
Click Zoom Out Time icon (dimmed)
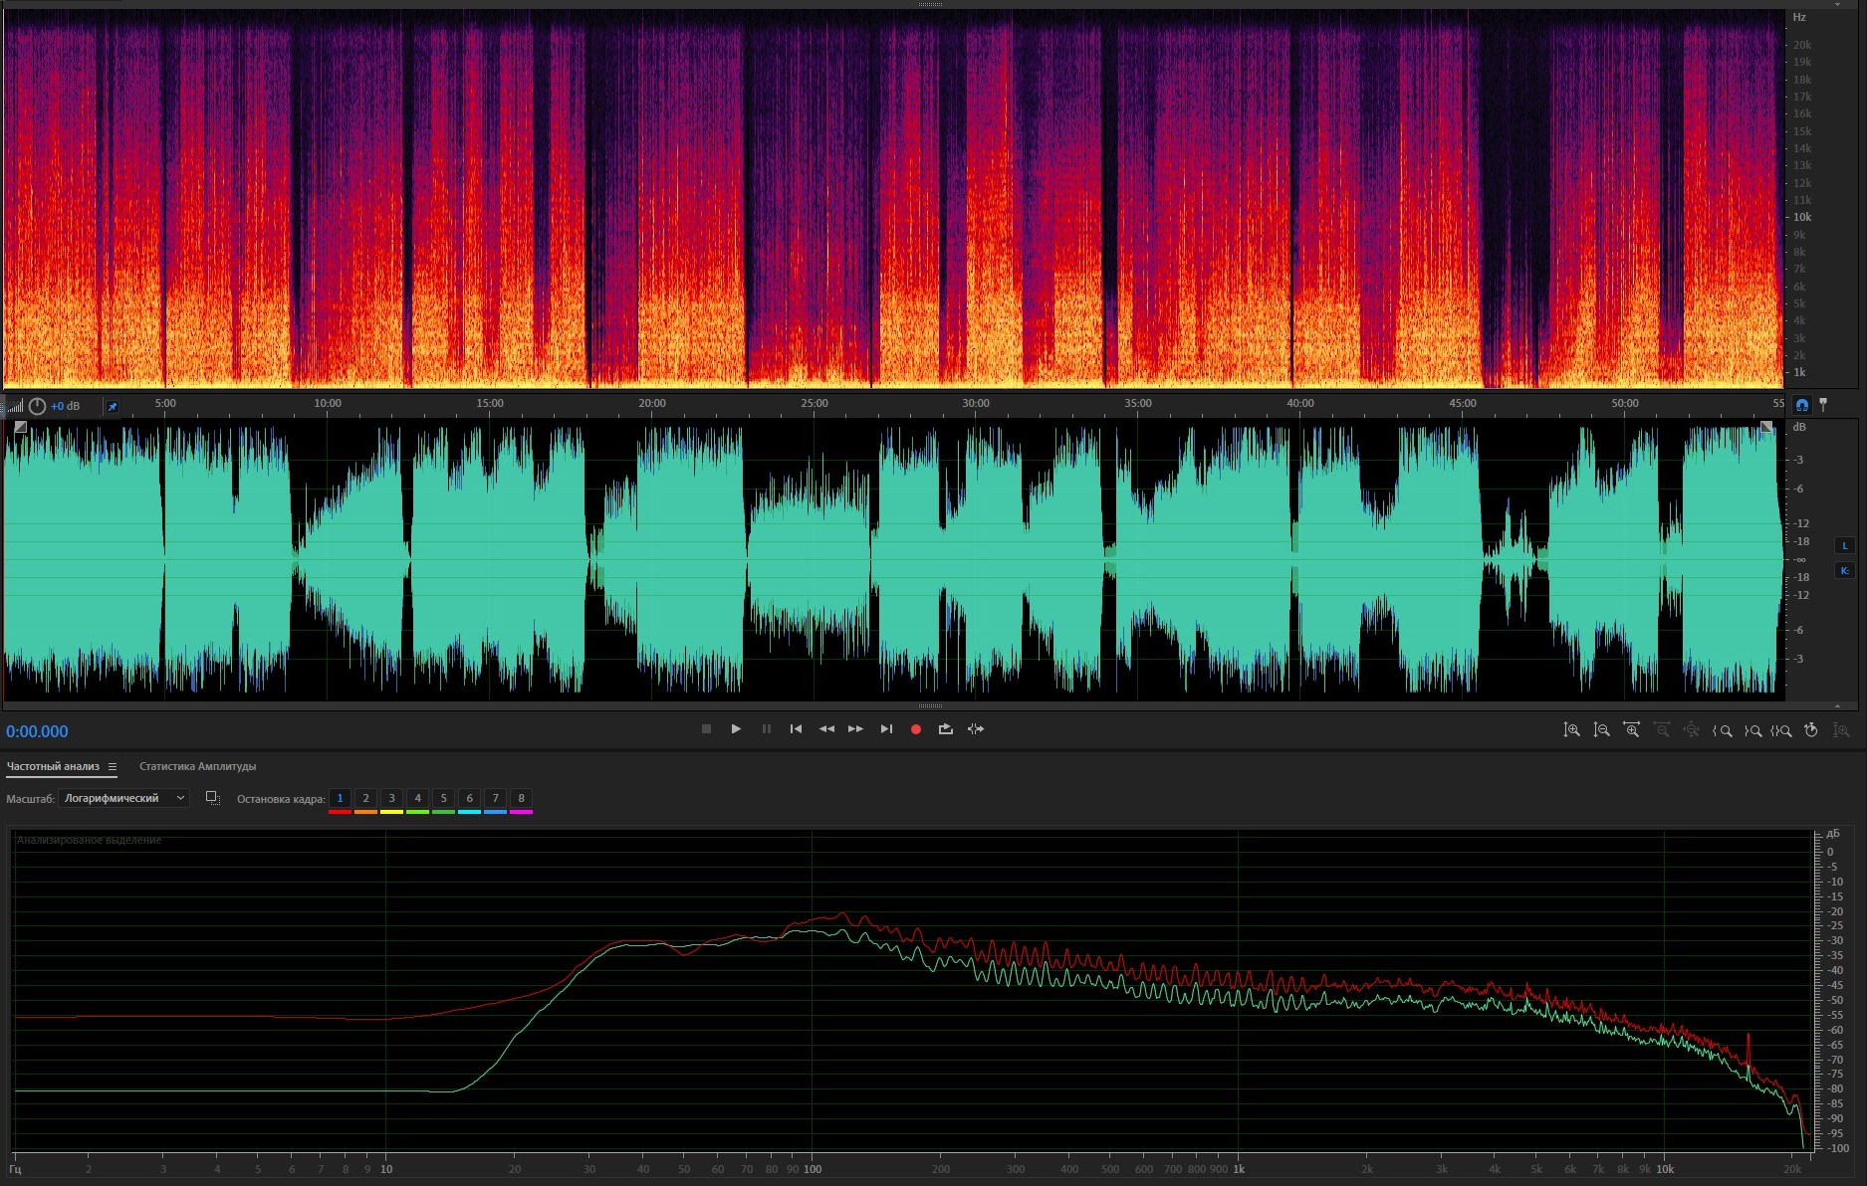pyautogui.click(x=1662, y=730)
